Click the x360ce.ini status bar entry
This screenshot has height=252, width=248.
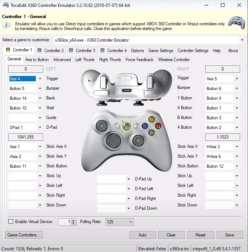point(179,249)
